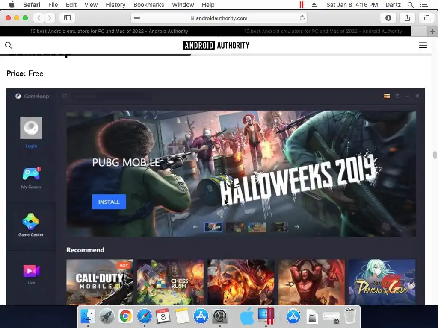The width and height of the screenshot is (438, 328).
Task: Click the Gameloop refresh icon
Action: tap(64, 96)
